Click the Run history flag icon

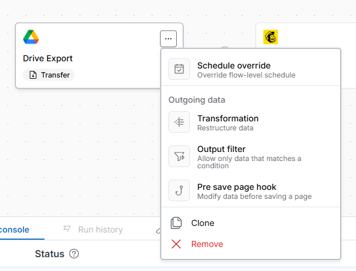click(67, 229)
